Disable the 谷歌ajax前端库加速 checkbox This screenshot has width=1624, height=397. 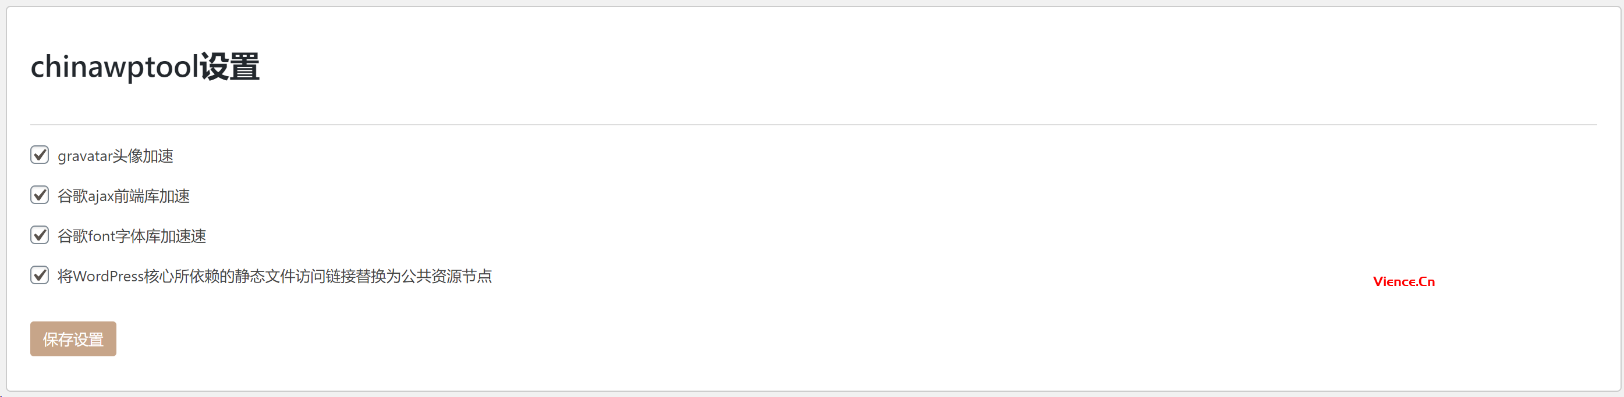(40, 195)
